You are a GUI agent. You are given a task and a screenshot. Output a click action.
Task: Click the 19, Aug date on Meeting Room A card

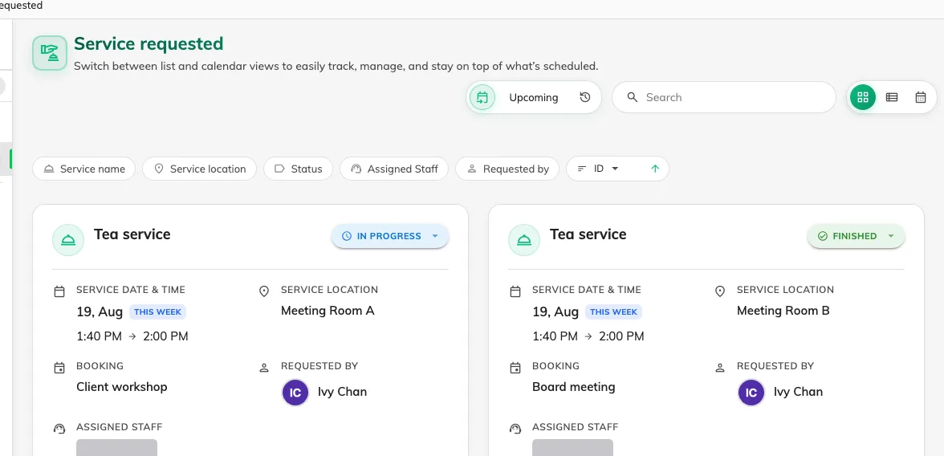point(100,312)
